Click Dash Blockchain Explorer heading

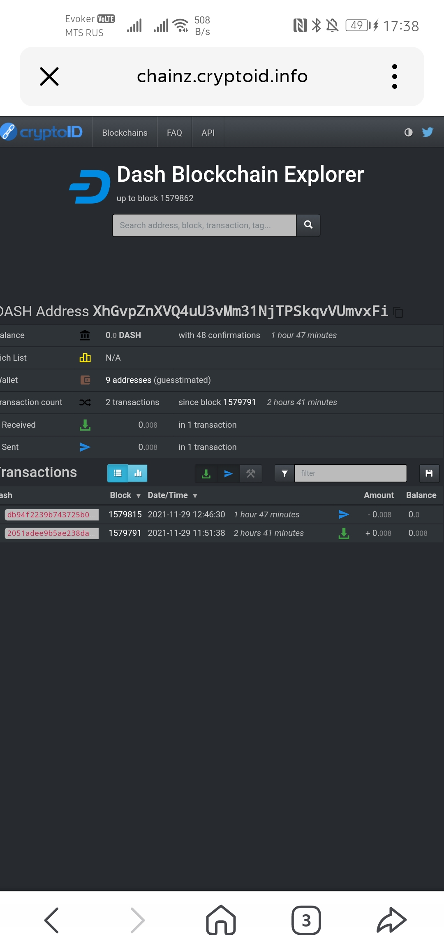point(240,174)
